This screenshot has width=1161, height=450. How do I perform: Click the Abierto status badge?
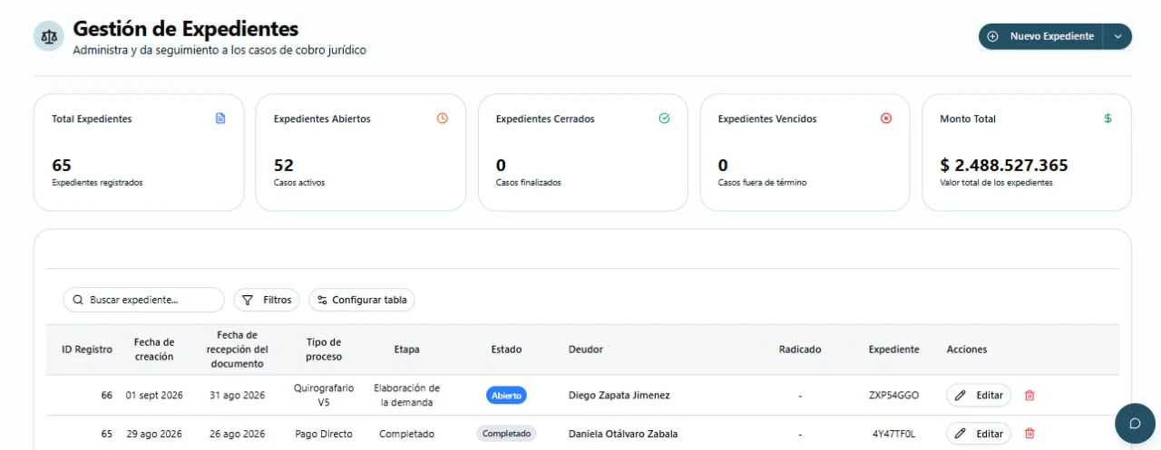[x=506, y=395]
